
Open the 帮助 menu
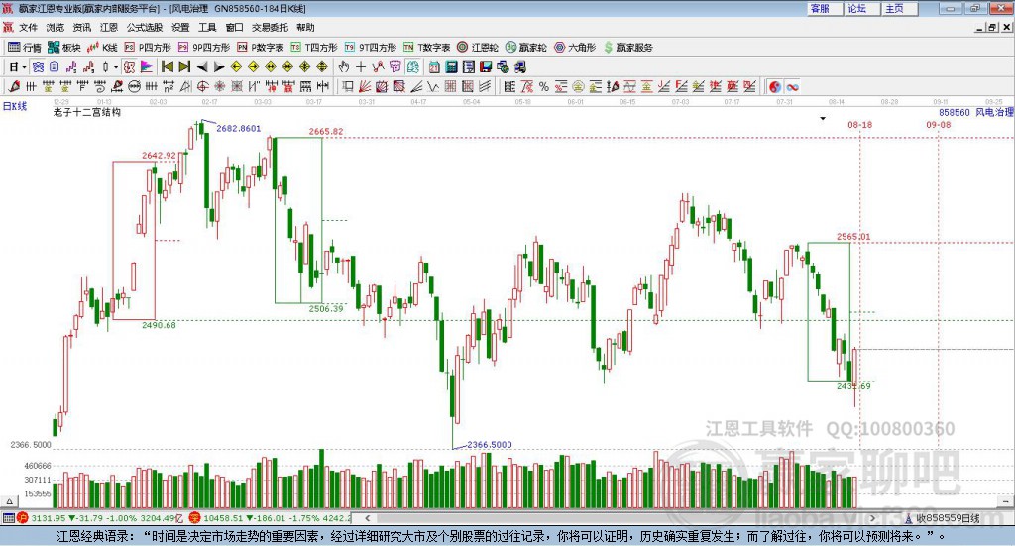[x=305, y=27]
